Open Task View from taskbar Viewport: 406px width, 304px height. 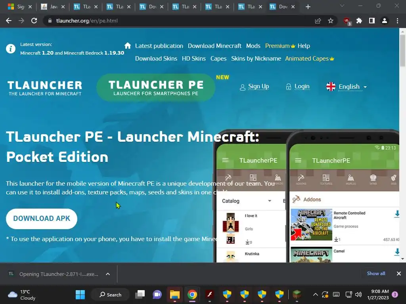click(140, 294)
